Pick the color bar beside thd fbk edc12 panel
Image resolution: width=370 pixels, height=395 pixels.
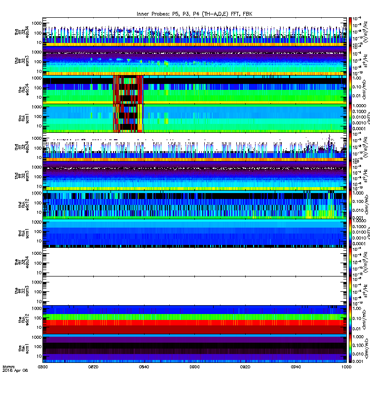pos(350,204)
